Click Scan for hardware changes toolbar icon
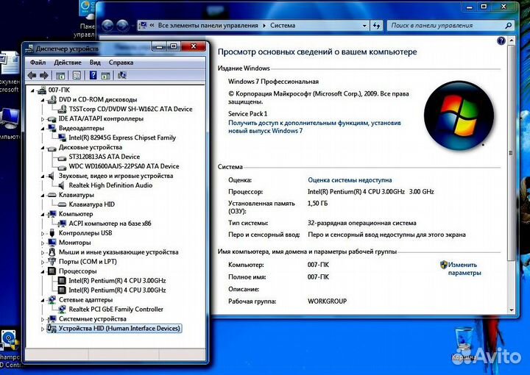Image resolution: width=530 pixels, height=375 pixels. coord(122,75)
